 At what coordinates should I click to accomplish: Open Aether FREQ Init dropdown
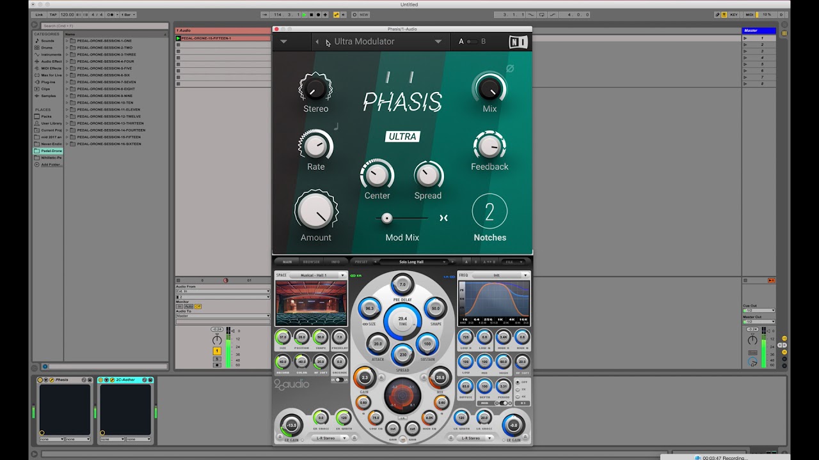tap(500, 275)
